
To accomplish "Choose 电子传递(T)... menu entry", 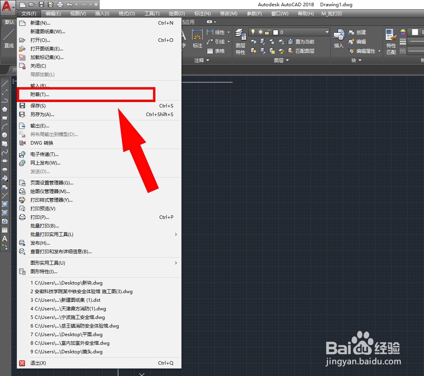I will 99,154.
